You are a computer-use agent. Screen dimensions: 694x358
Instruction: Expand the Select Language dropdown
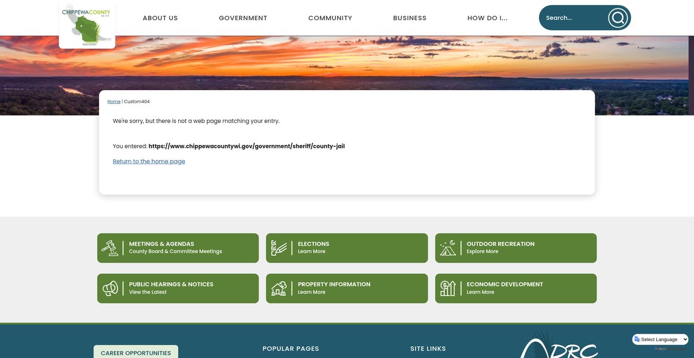(660, 340)
